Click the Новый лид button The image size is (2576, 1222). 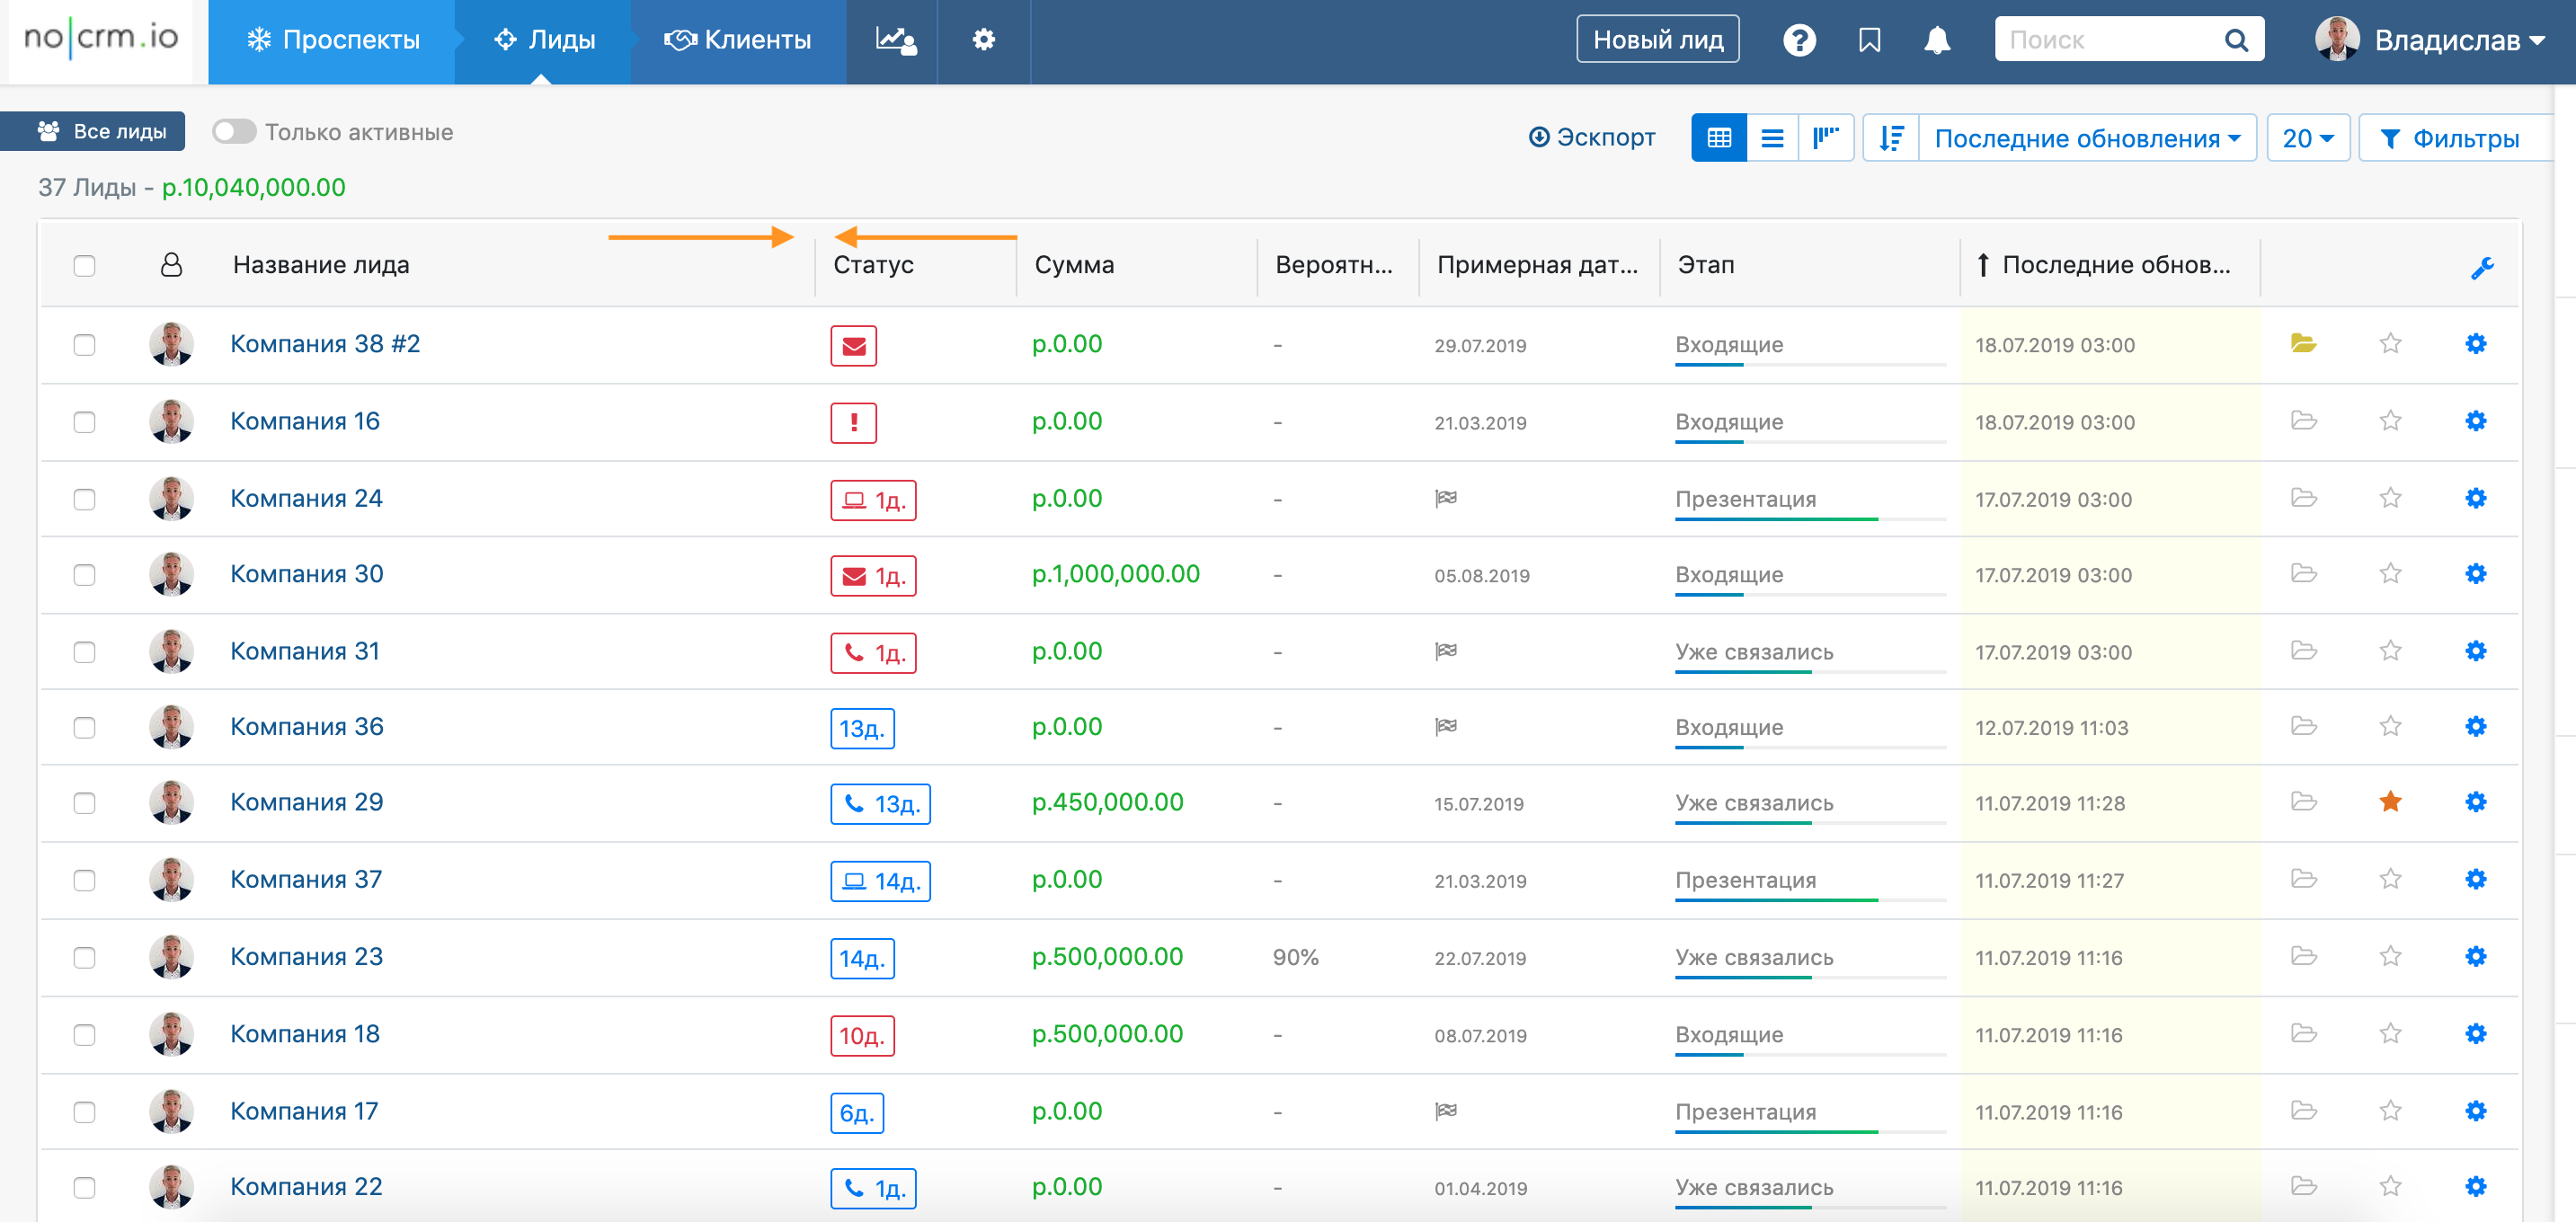coord(1657,40)
